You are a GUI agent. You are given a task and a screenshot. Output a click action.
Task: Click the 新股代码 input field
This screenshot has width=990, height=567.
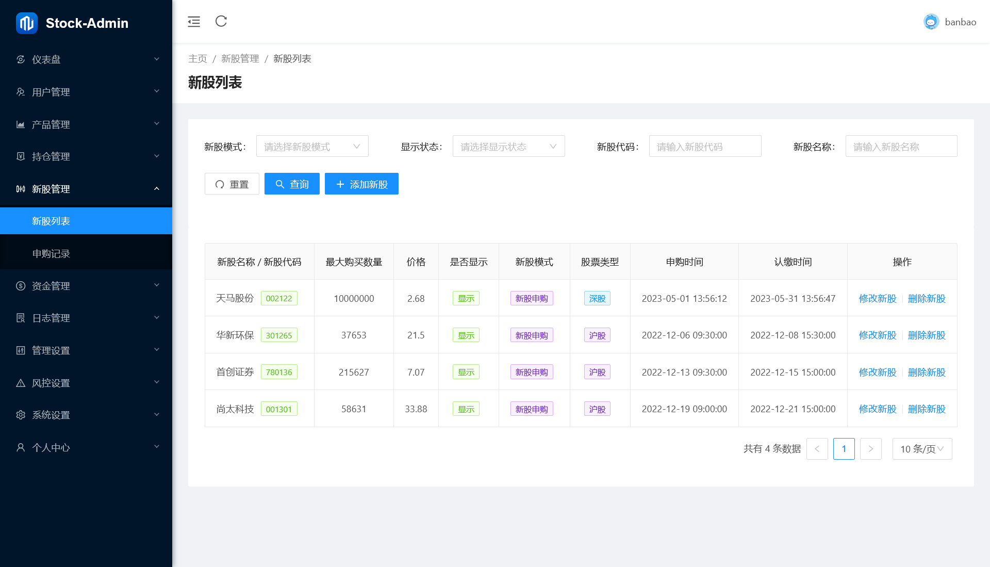point(705,146)
